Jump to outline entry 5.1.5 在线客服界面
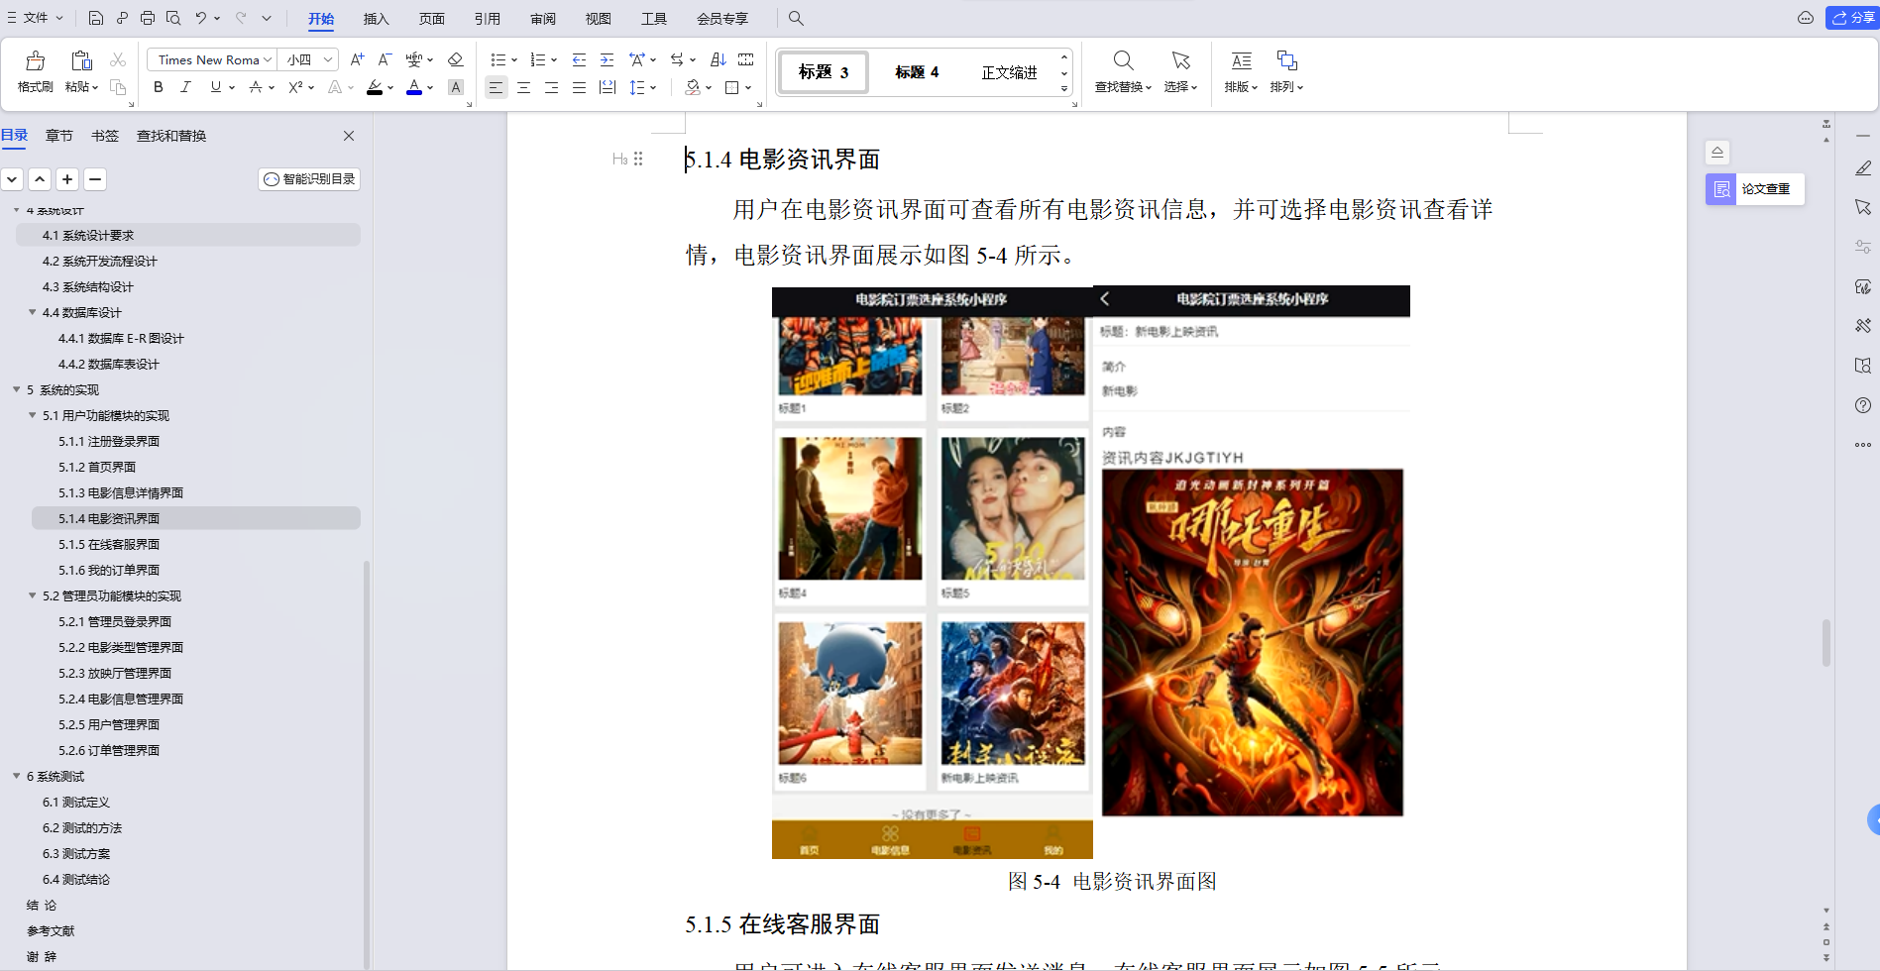Viewport: 1880px width, 971px height. click(109, 544)
